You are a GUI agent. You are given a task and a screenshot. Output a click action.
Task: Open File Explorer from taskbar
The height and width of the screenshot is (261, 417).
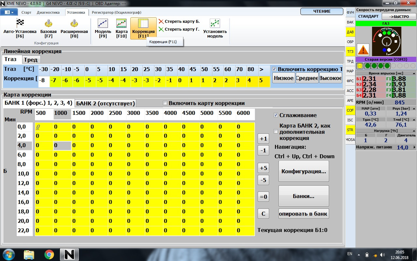29,254
